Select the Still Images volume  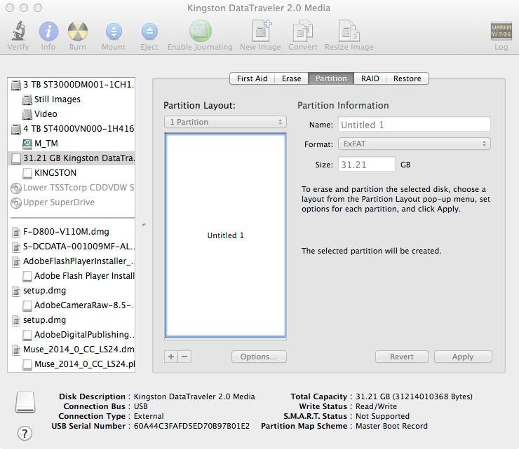pos(72,99)
